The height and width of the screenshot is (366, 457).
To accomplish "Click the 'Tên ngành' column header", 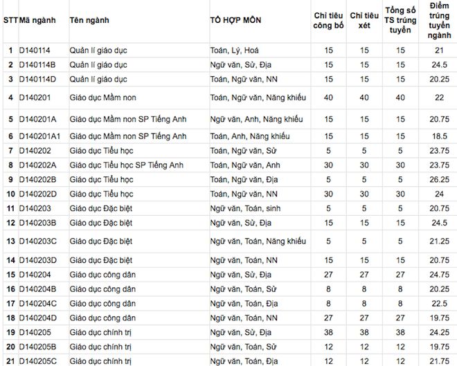I will click(x=88, y=20).
